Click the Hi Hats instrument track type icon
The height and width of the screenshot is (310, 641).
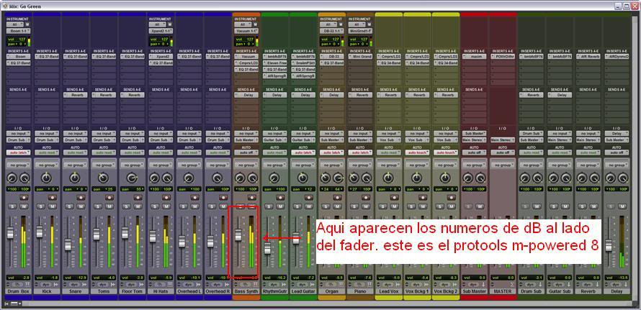pos(170,285)
